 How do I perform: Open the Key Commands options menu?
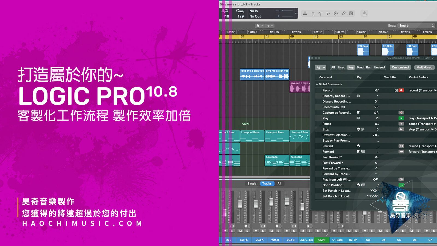[x=321, y=67]
